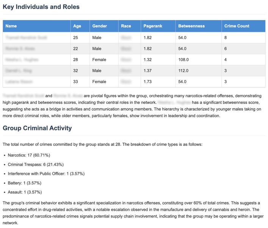
Task: Select crime count value 6
Action: pyautogui.click(x=226, y=49)
